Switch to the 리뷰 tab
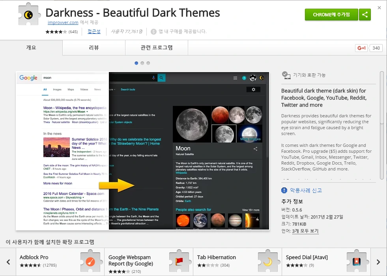387x276 pixels. point(94,48)
